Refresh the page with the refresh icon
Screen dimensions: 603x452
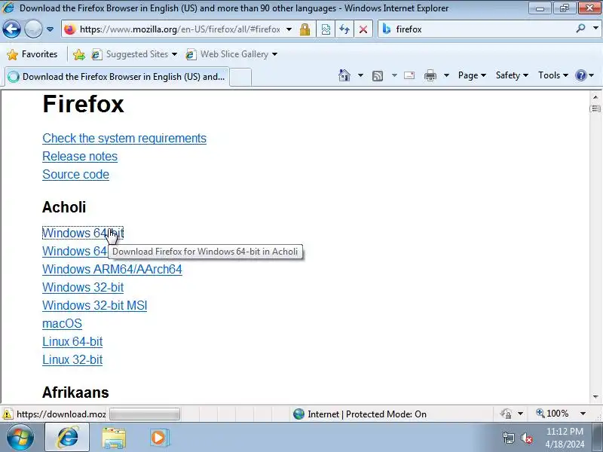(344, 29)
